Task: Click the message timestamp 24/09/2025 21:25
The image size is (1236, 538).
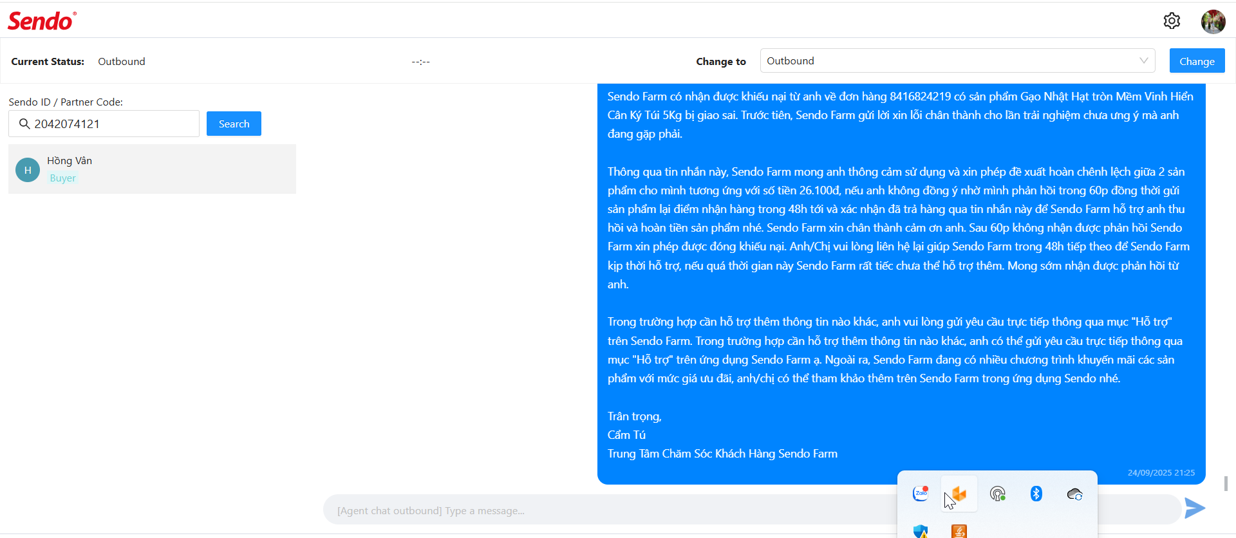Action: click(1161, 472)
